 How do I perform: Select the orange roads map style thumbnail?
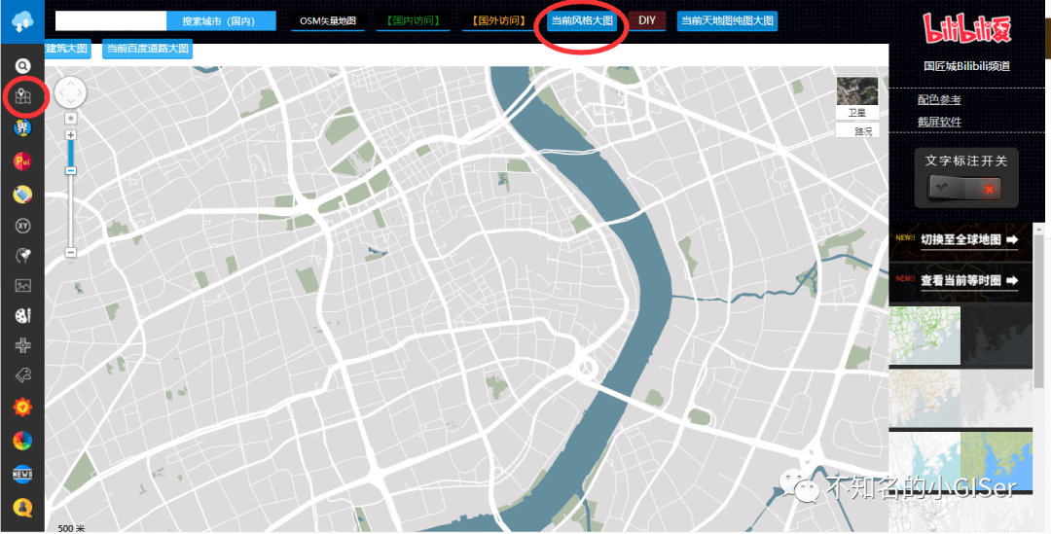(x=924, y=398)
